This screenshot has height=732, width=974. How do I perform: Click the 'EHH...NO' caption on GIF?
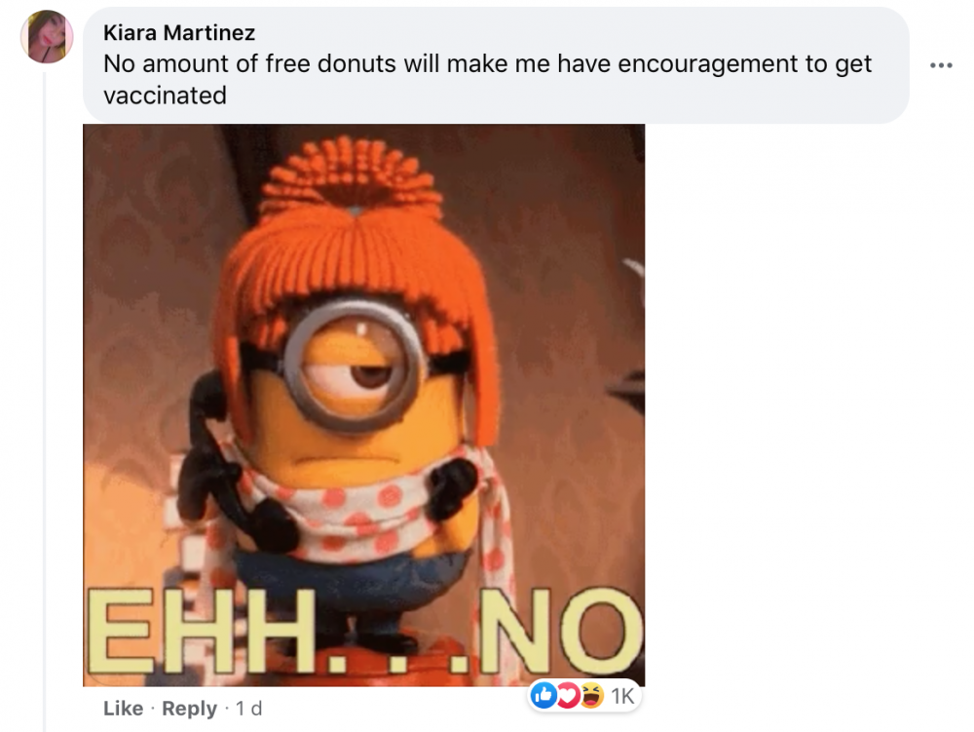365,632
